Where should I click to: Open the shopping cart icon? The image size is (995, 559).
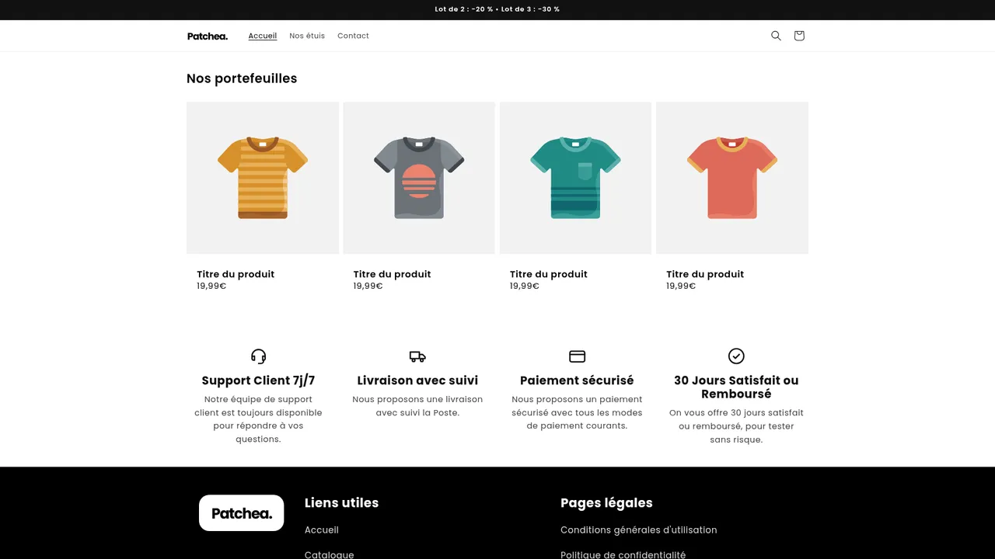click(799, 36)
